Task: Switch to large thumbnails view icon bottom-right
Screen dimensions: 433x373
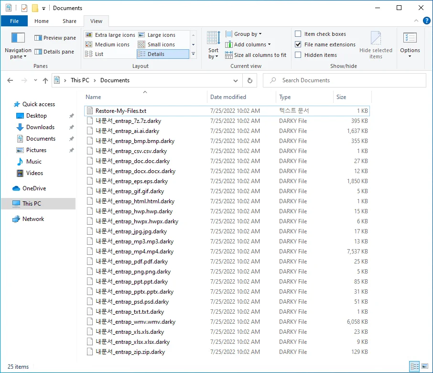Action: tap(424, 366)
